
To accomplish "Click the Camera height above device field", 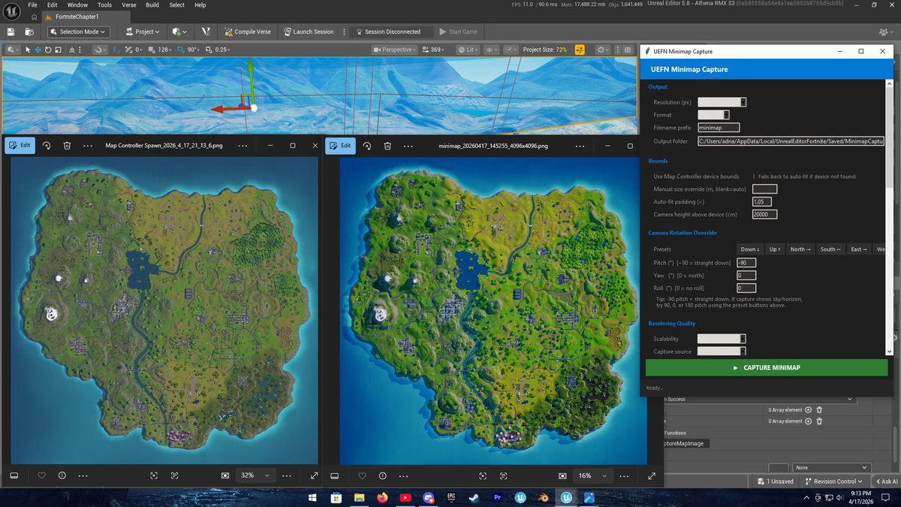I will 764,215.
